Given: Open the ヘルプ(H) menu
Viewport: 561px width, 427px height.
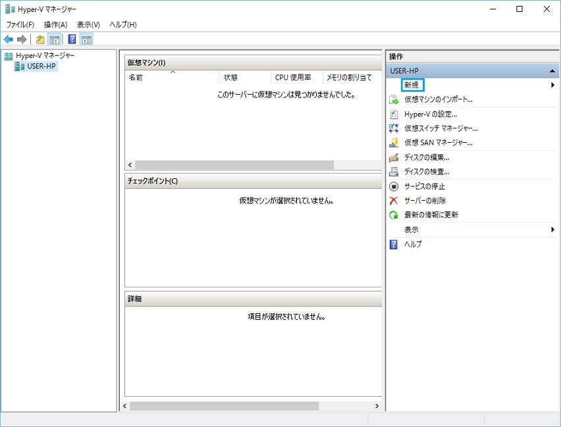Looking at the screenshot, I should pos(123,25).
